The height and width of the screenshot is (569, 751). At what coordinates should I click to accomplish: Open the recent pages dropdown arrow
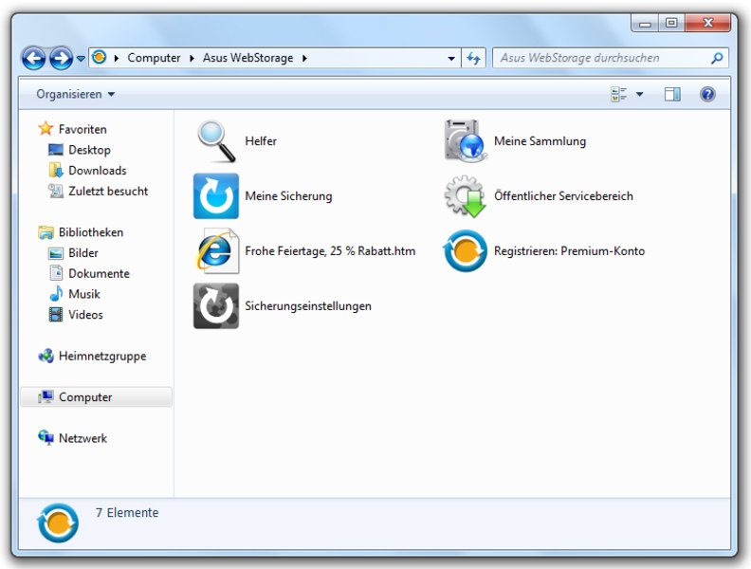click(x=81, y=59)
